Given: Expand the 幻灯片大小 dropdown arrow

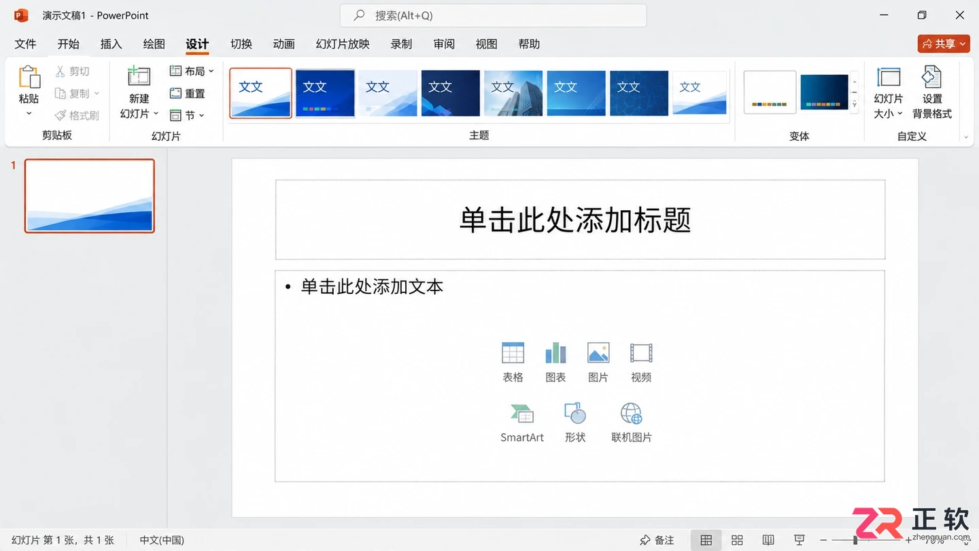Looking at the screenshot, I should tap(899, 114).
